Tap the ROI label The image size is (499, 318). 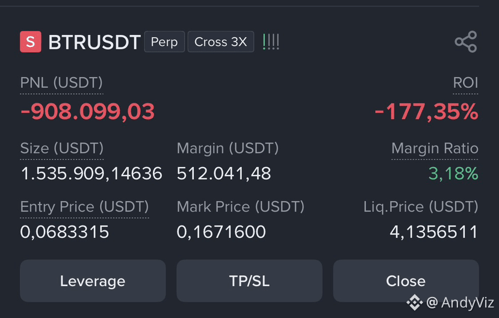click(465, 83)
